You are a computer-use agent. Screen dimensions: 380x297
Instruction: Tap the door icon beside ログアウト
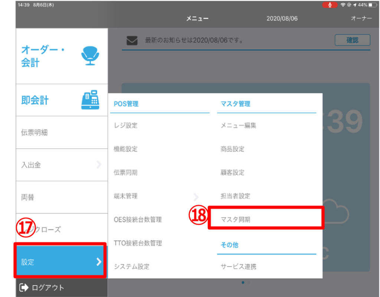[x=24, y=287]
